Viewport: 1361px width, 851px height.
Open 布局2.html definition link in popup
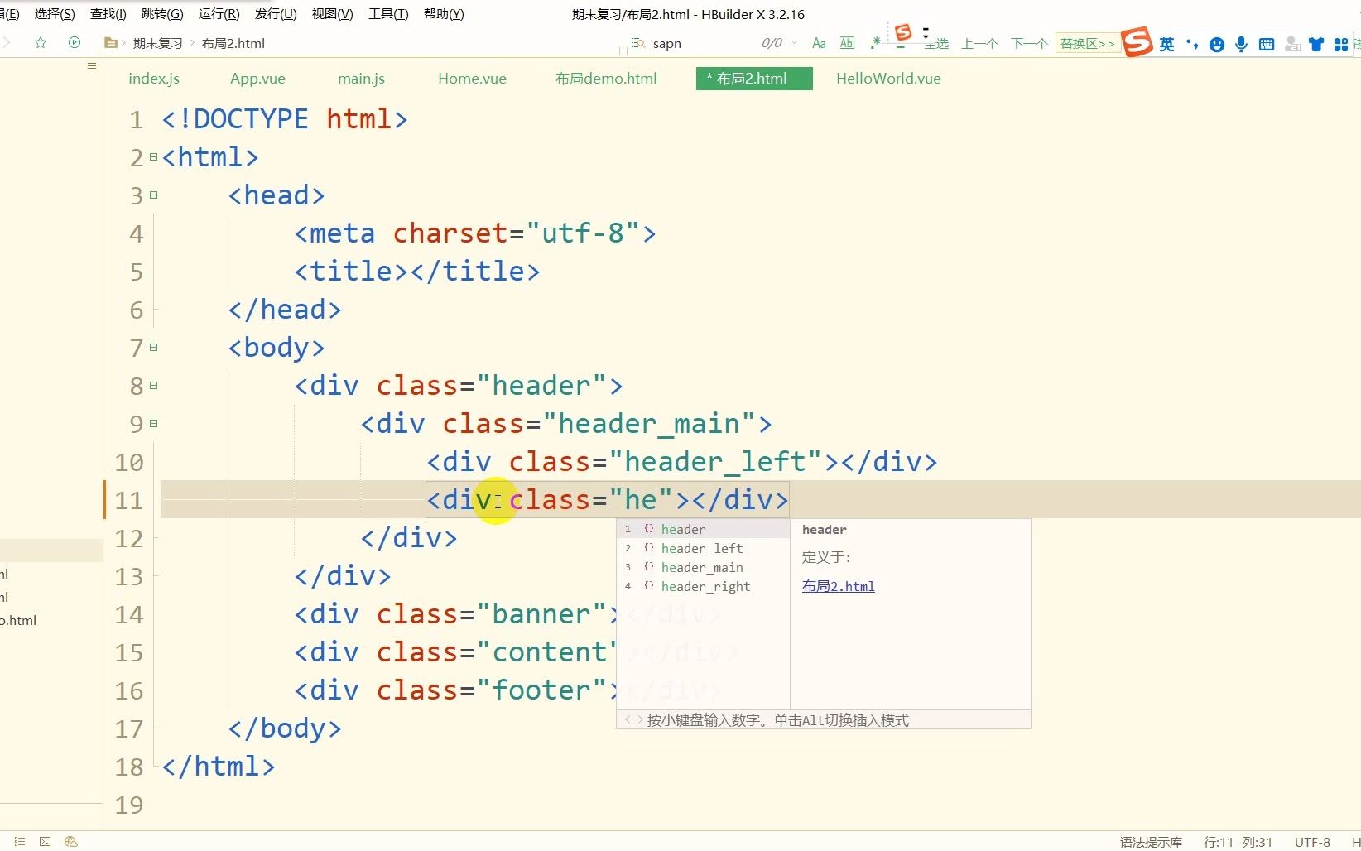tap(838, 586)
